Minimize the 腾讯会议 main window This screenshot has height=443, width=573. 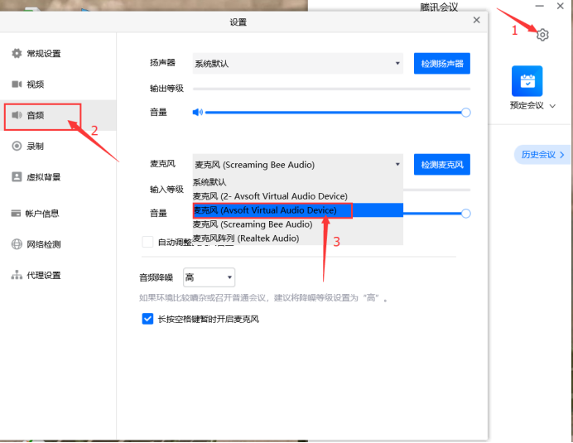(x=539, y=7)
